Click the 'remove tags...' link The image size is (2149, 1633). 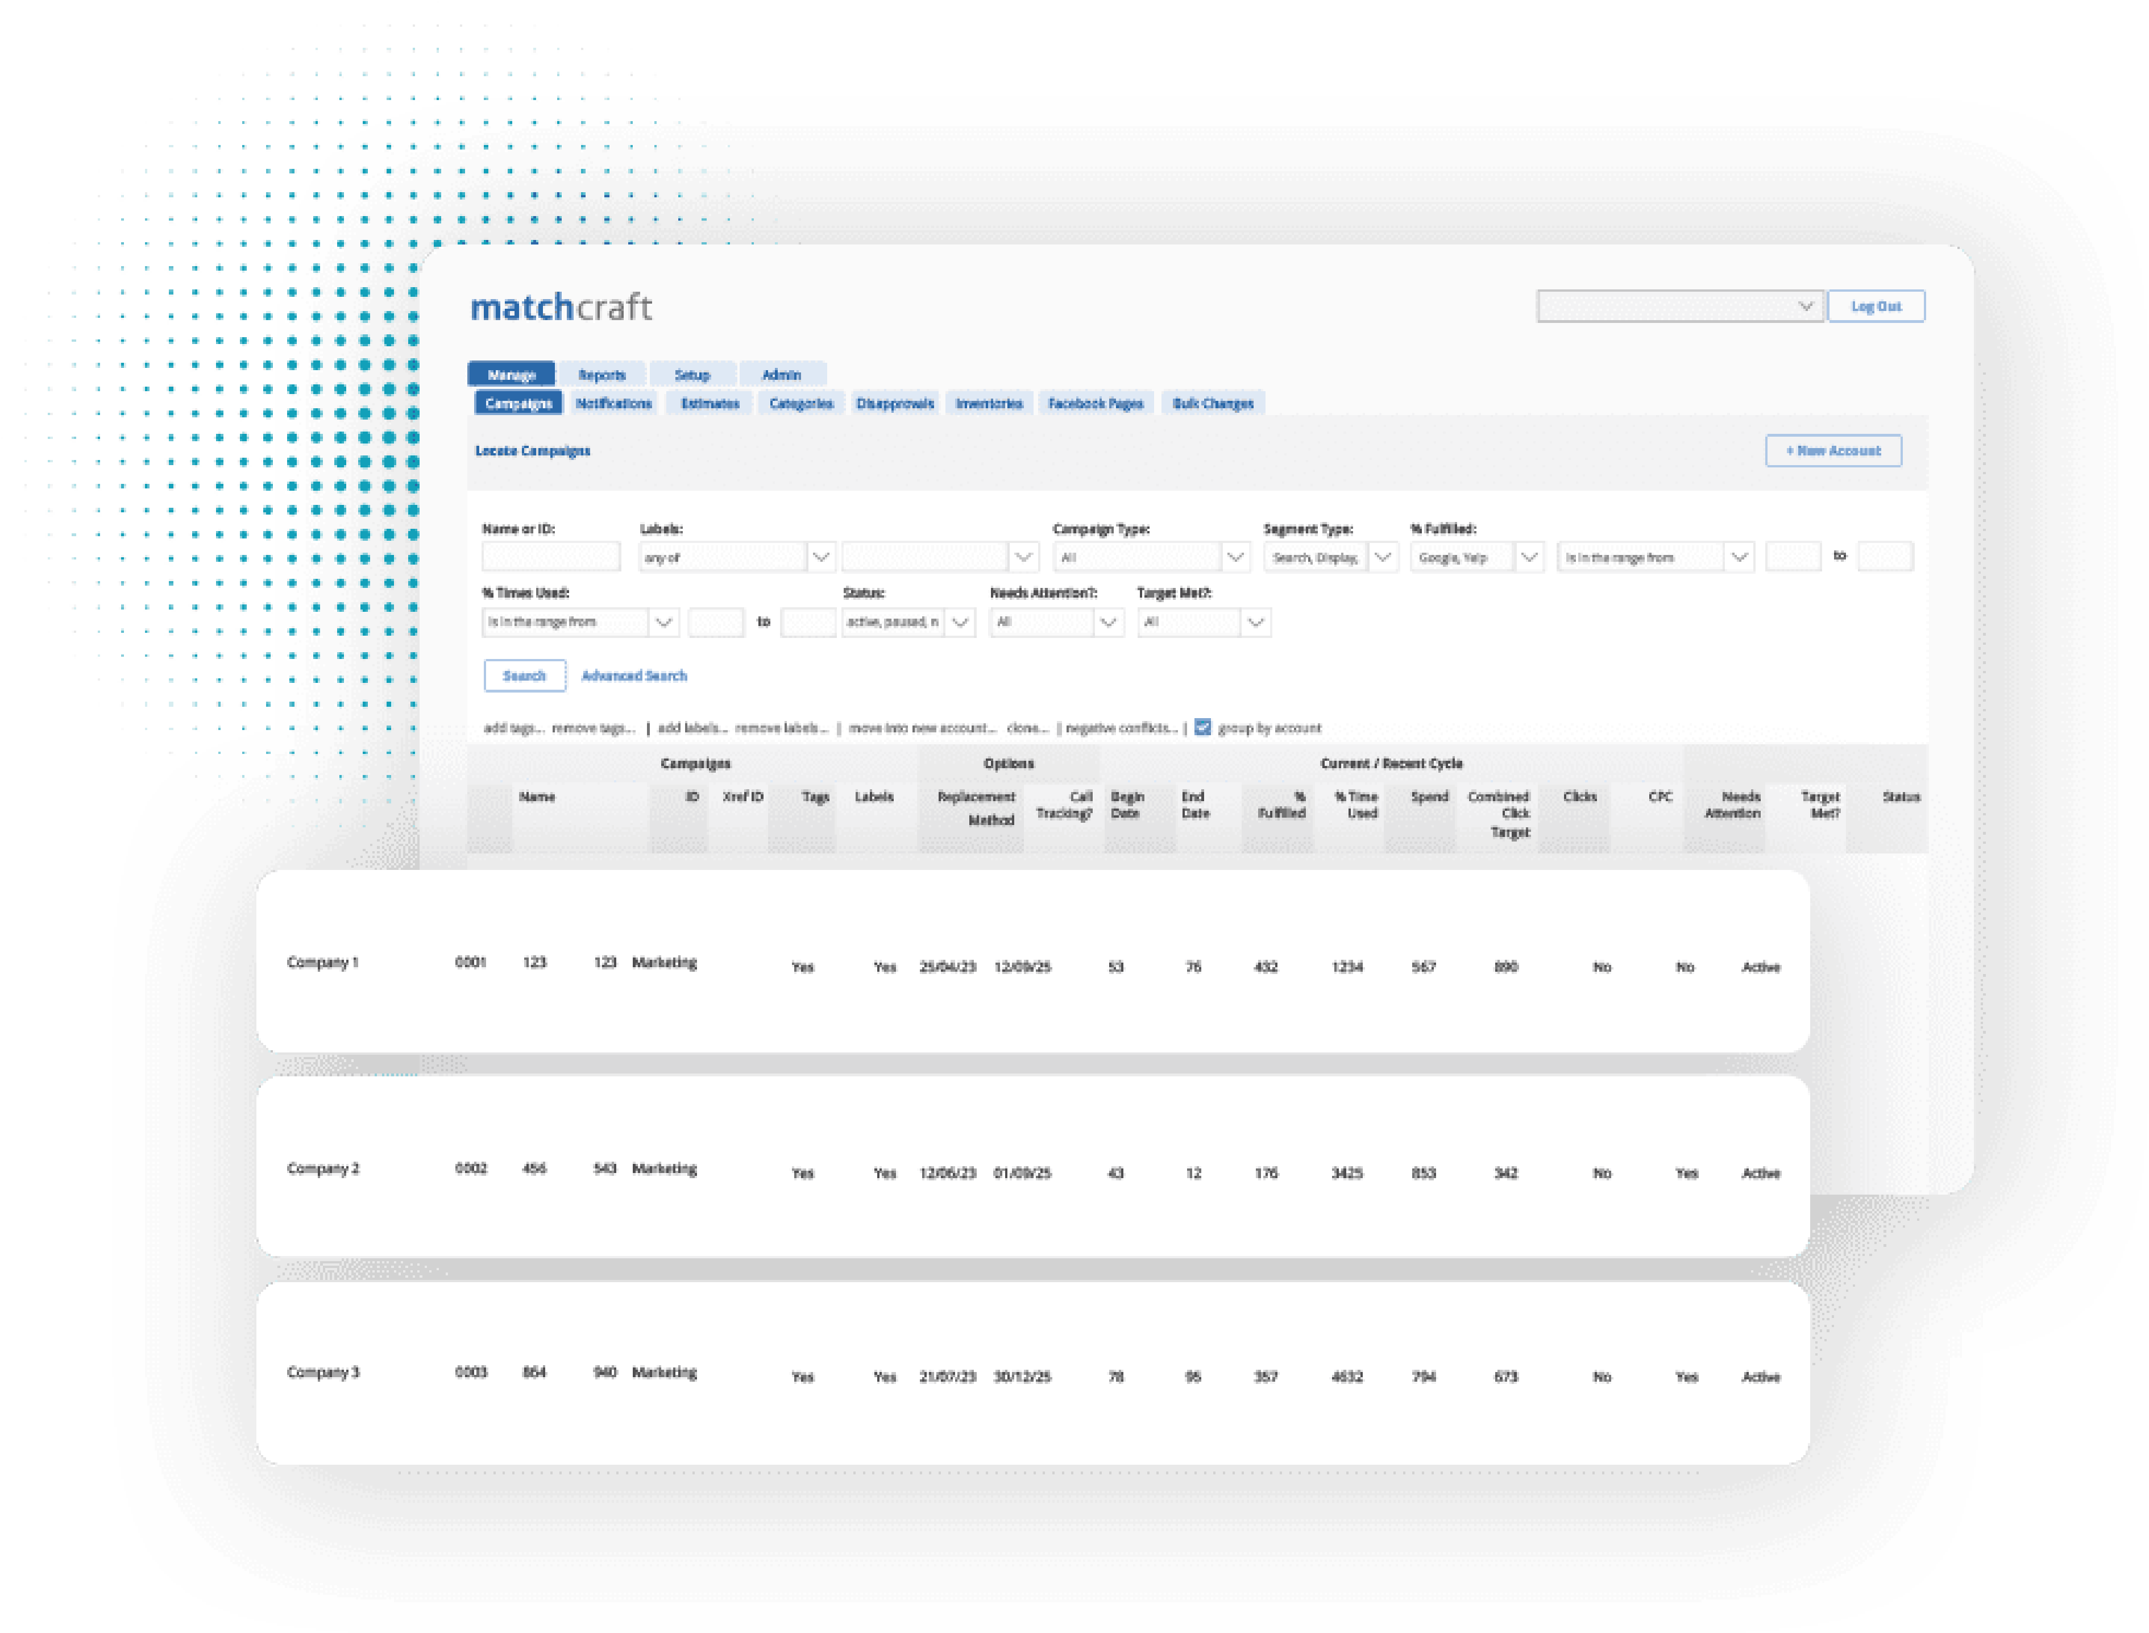point(593,728)
